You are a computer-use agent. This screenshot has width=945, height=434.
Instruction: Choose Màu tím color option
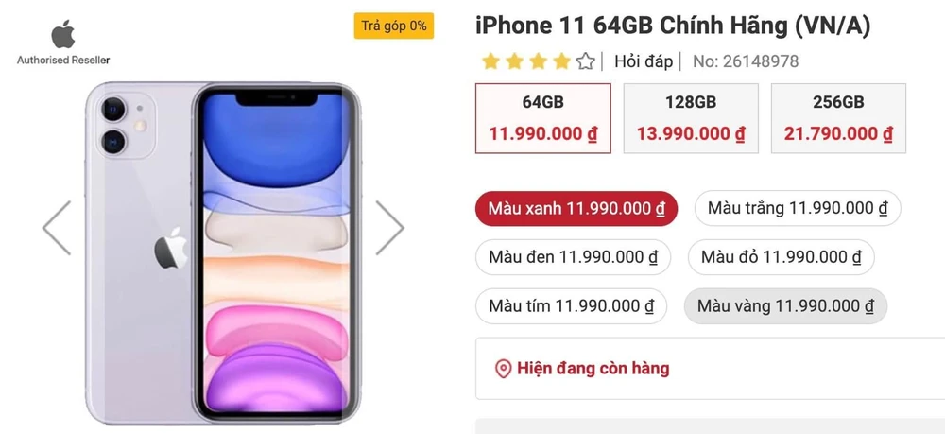(x=572, y=306)
